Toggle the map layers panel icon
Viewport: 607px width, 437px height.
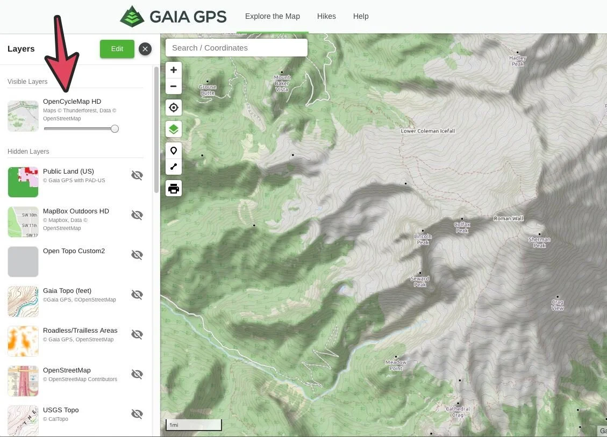click(x=174, y=129)
